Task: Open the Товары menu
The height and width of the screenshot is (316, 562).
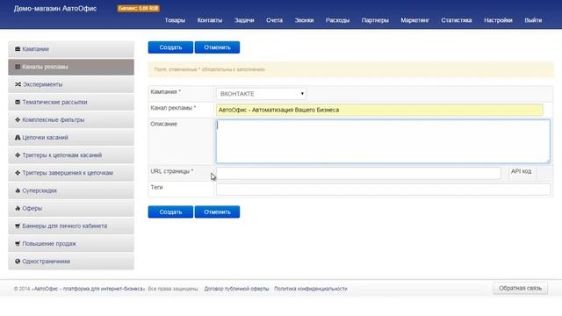Action: point(175,20)
